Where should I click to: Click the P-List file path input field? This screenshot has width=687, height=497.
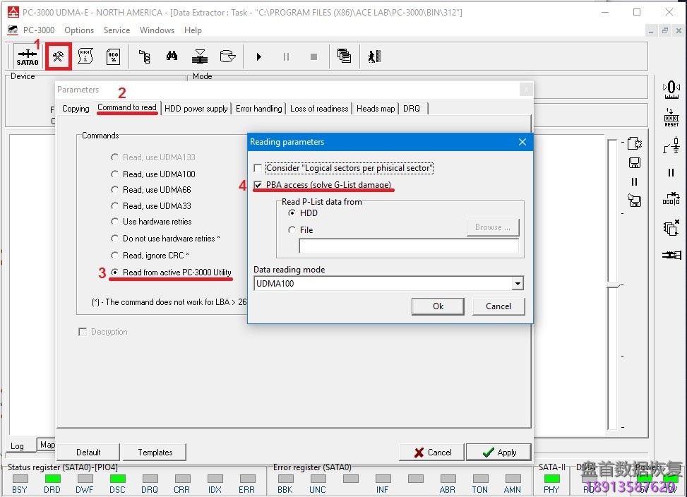click(408, 246)
